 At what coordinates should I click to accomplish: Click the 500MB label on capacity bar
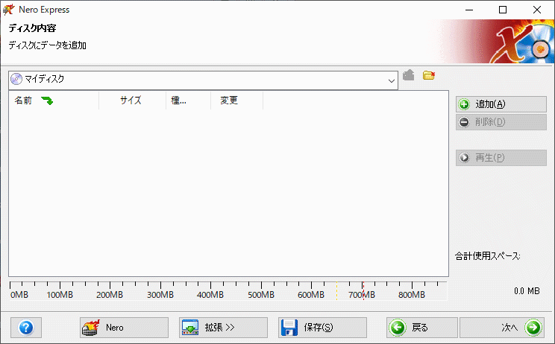tap(261, 295)
